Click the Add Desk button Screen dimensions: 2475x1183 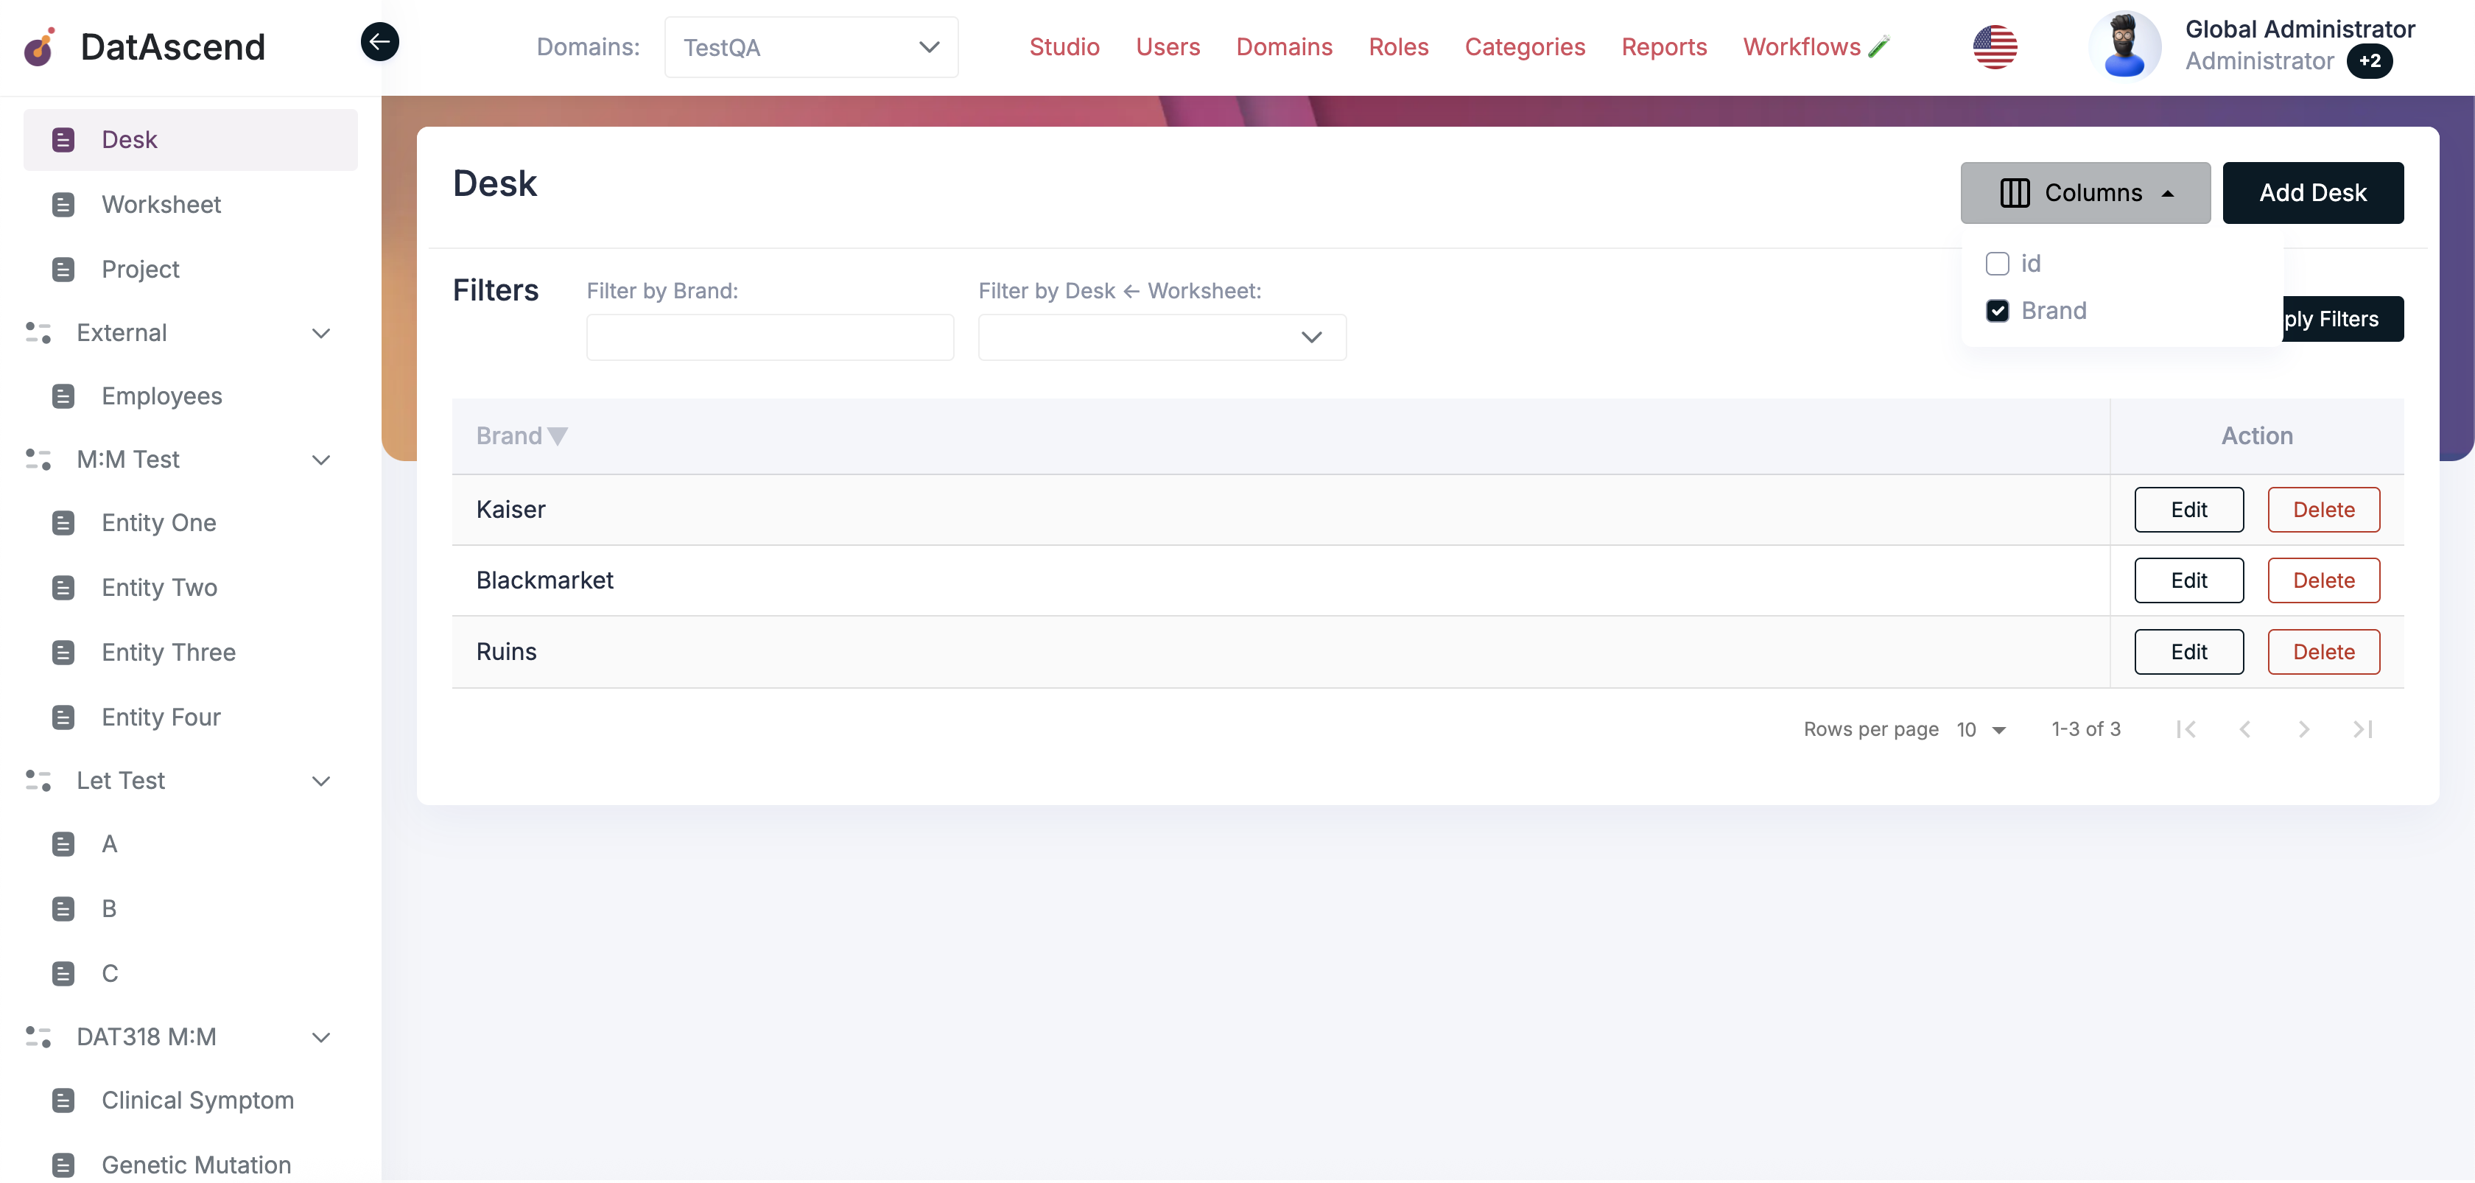tap(2311, 193)
